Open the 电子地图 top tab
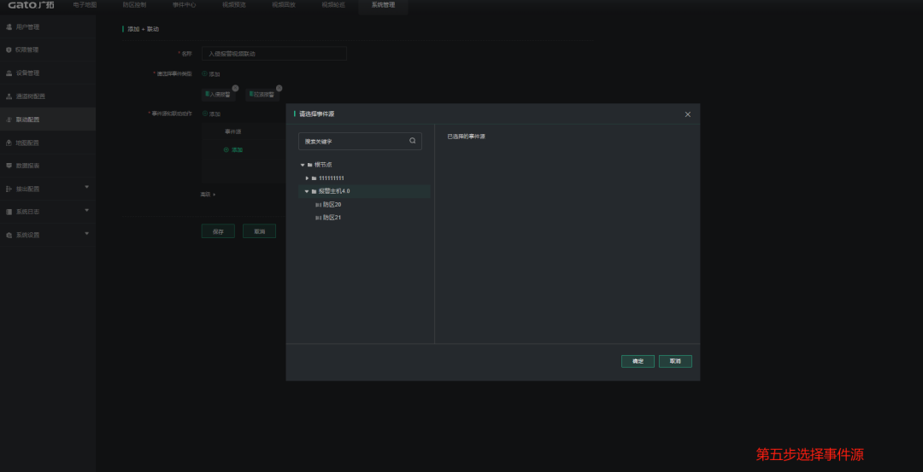The width and height of the screenshot is (923, 472). [x=84, y=5]
